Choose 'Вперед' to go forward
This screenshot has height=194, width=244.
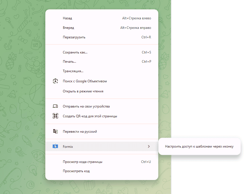click(69, 28)
